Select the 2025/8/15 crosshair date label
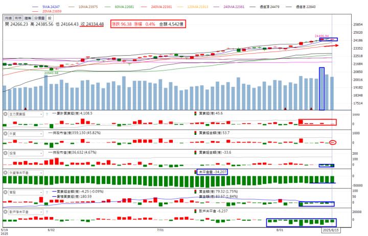The image size is (368, 236). click(x=331, y=230)
